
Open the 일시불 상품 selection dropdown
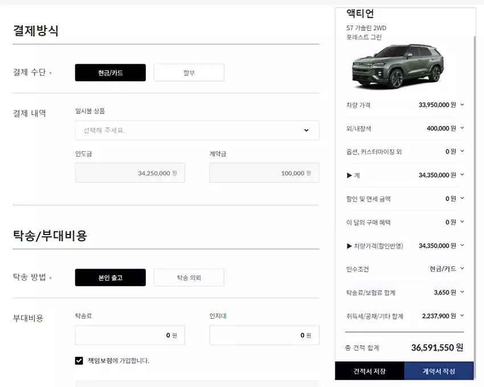196,130
